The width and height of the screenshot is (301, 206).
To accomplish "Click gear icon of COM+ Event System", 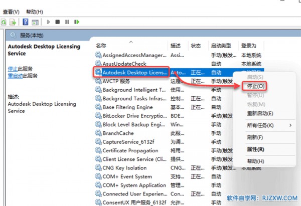I will [98, 176].
